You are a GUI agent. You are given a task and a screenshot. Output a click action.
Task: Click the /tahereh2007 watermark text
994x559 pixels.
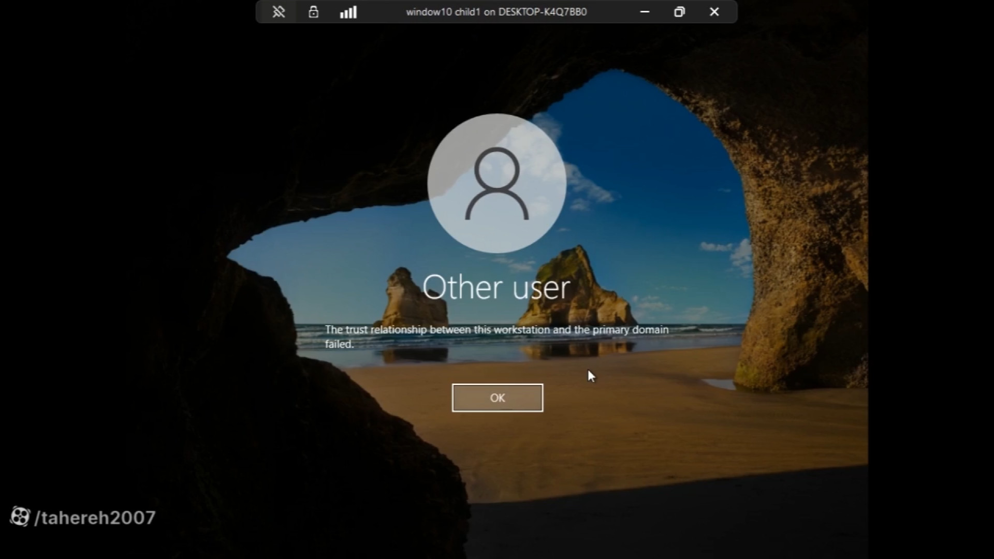[95, 518]
